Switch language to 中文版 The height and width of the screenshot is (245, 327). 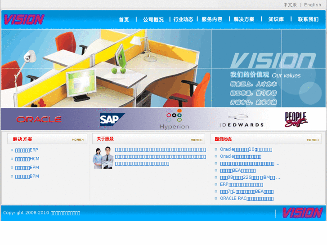[290, 5]
